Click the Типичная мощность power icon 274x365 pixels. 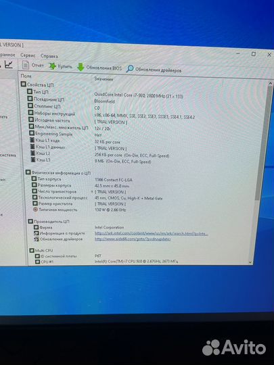35,210
